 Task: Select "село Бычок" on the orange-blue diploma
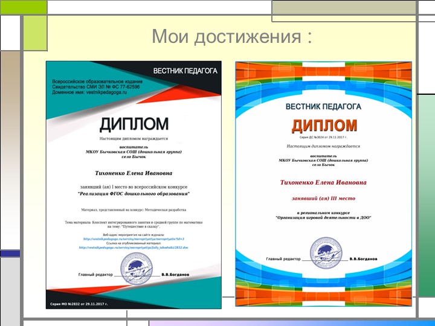(x=323, y=165)
